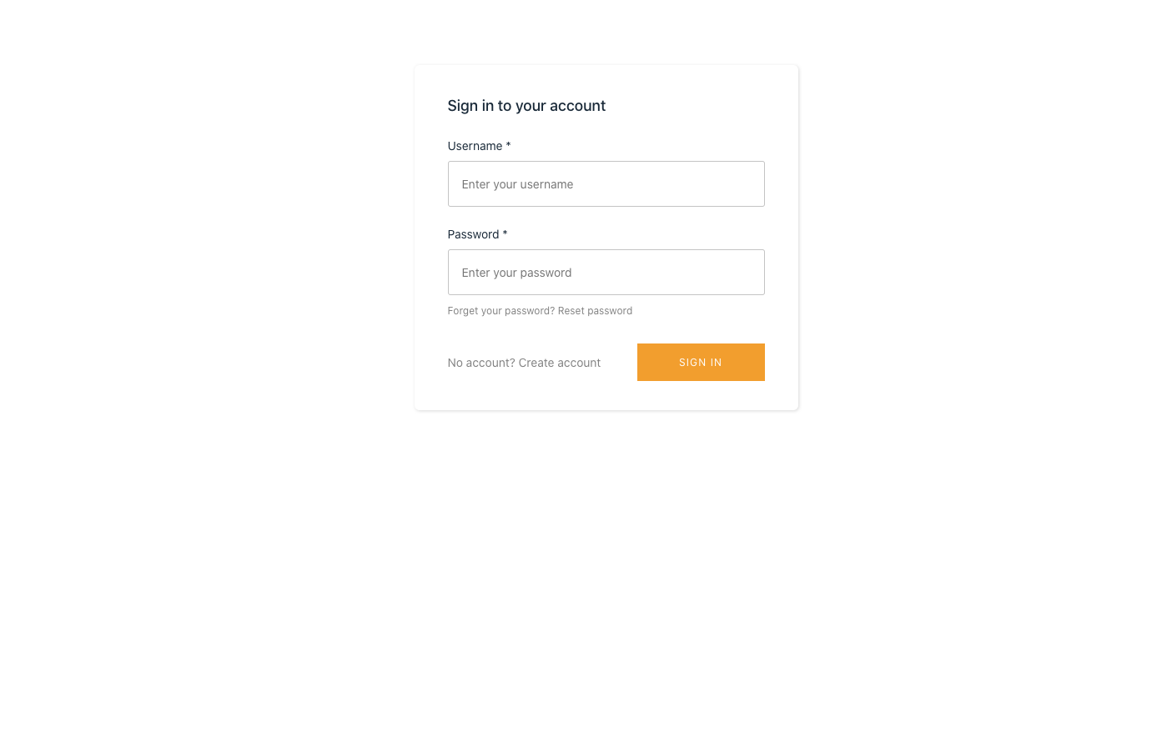1167x742 pixels.
Task: Click the "Enter your username" placeholder text
Action: point(517,184)
